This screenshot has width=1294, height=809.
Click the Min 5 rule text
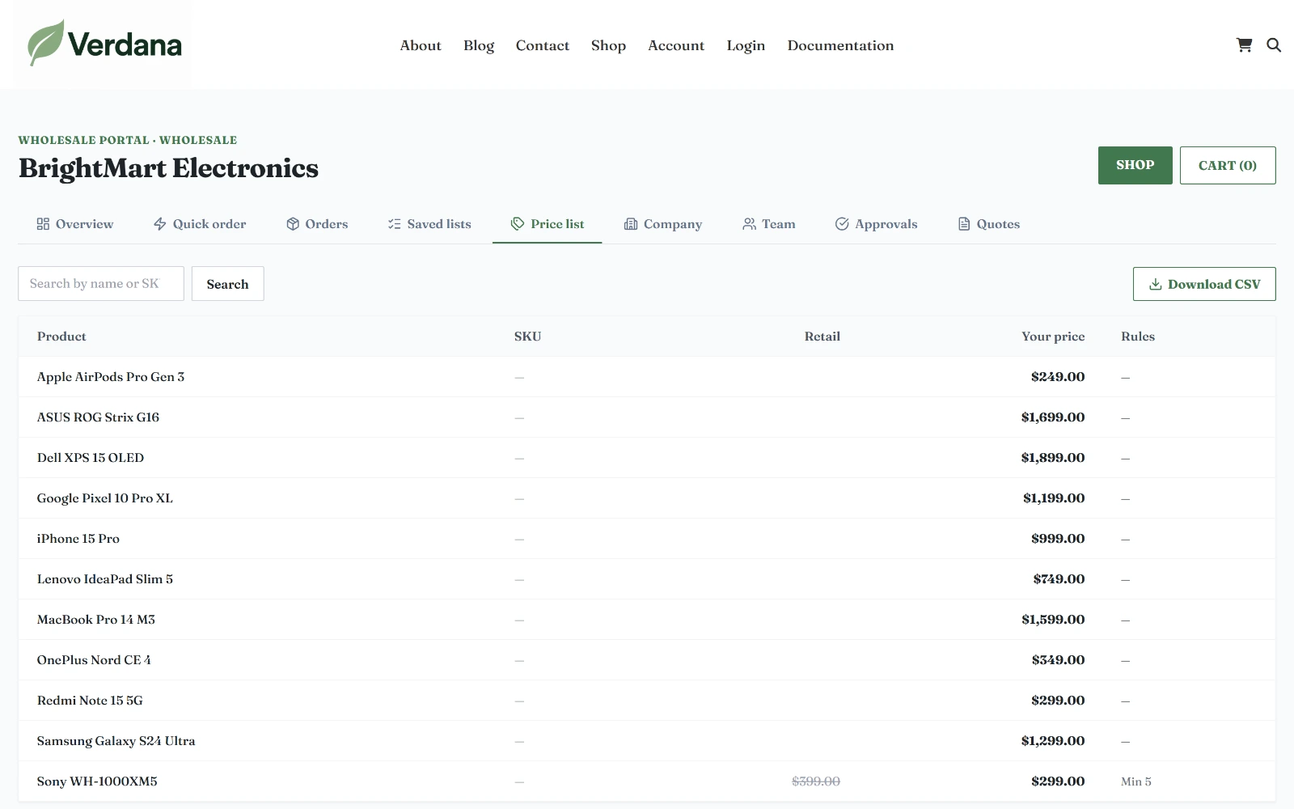tap(1136, 781)
